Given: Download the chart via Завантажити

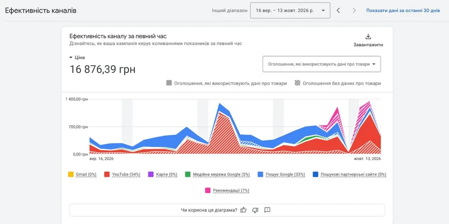Looking at the screenshot, I should pyautogui.click(x=368, y=40).
